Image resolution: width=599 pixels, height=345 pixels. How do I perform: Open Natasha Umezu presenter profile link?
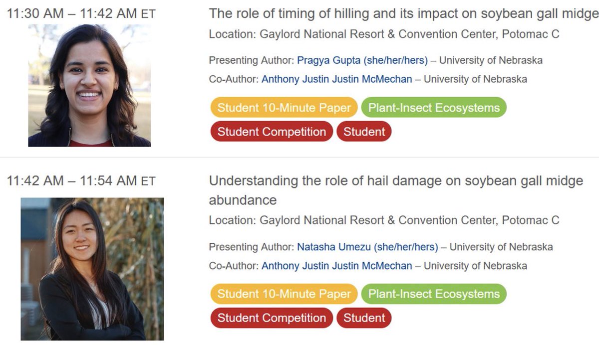click(367, 247)
